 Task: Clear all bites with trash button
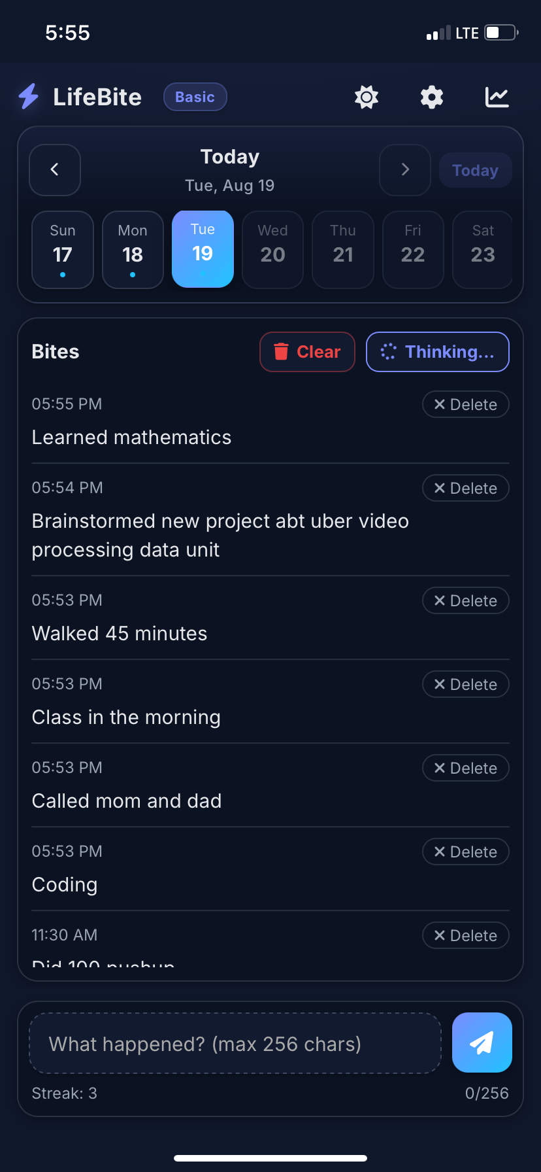point(307,352)
